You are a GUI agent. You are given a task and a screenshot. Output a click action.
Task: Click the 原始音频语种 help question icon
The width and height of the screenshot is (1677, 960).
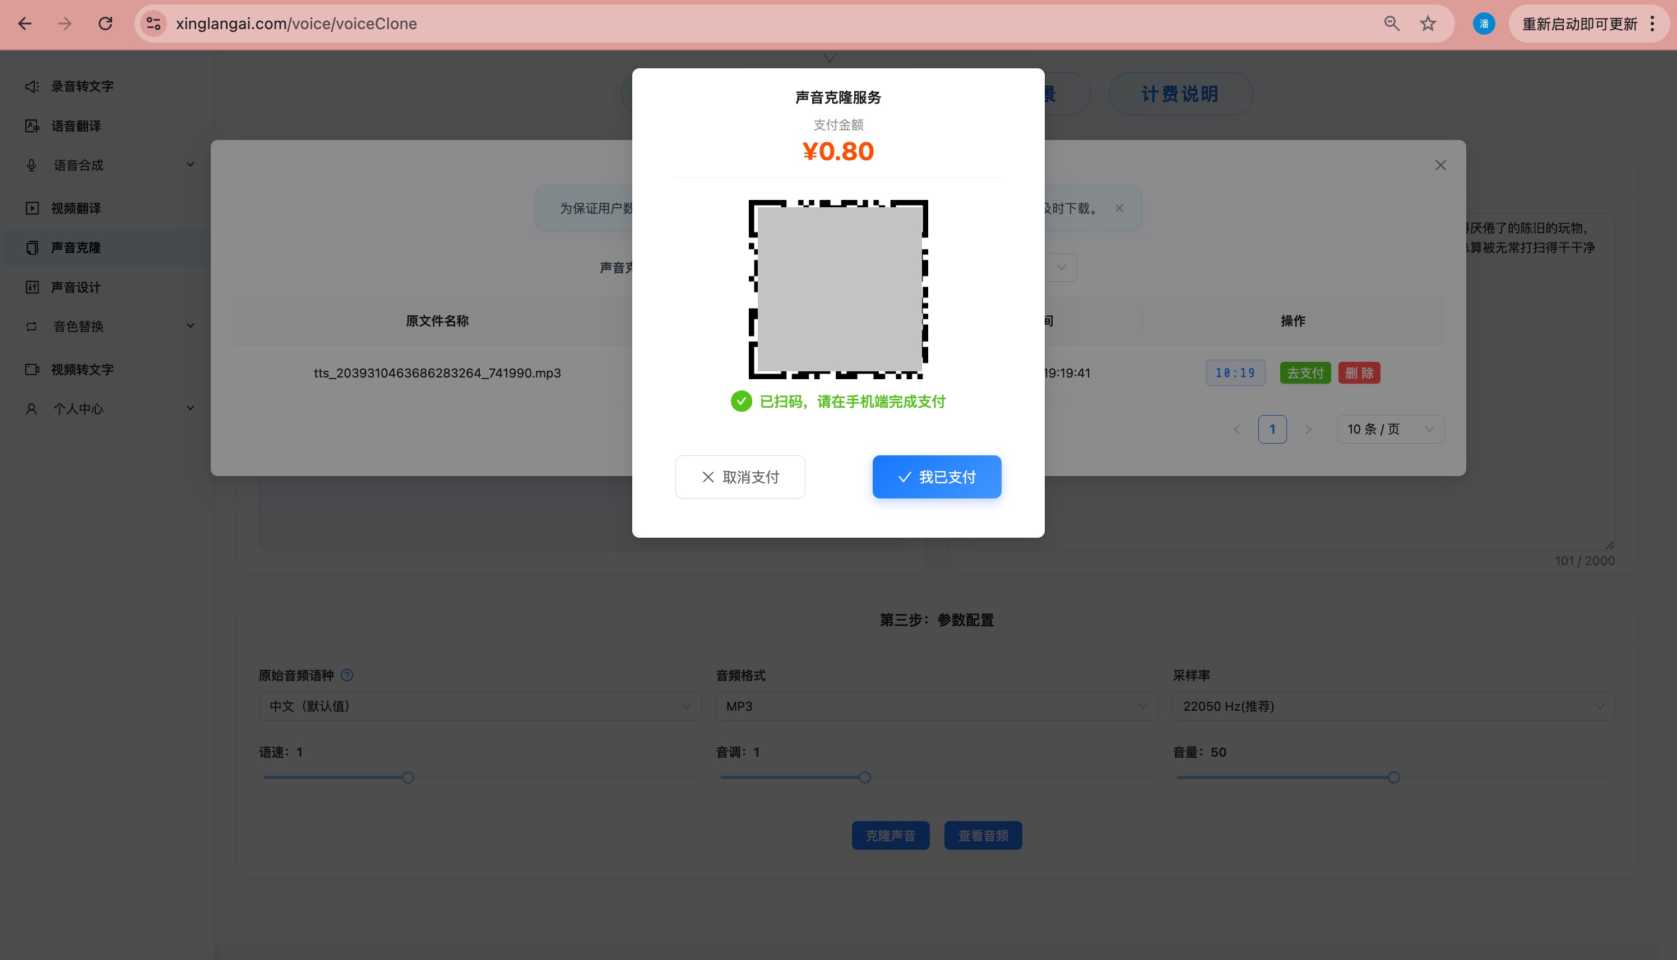[347, 675]
